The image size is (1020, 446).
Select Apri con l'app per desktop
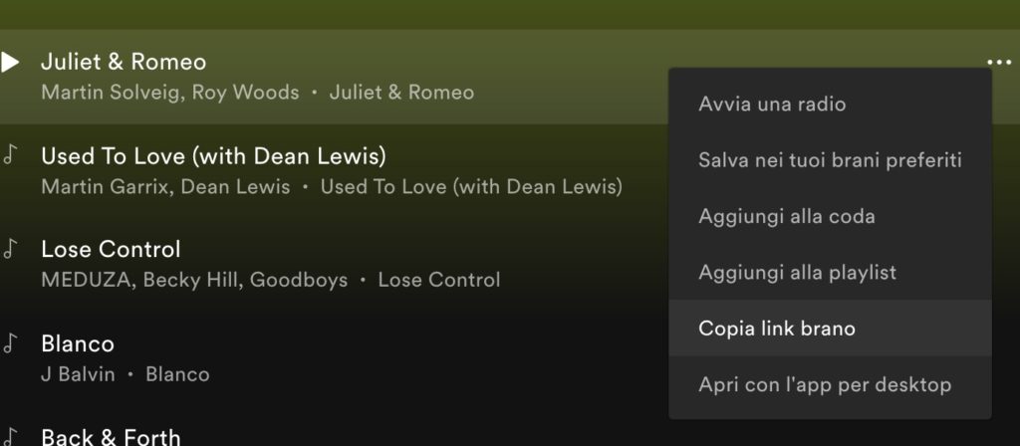point(825,384)
